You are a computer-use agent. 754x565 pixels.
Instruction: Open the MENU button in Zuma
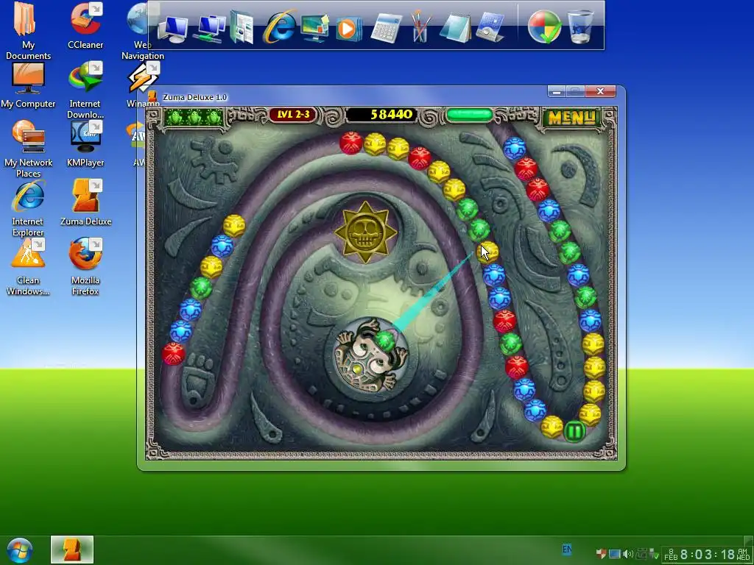tap(571, 118)
